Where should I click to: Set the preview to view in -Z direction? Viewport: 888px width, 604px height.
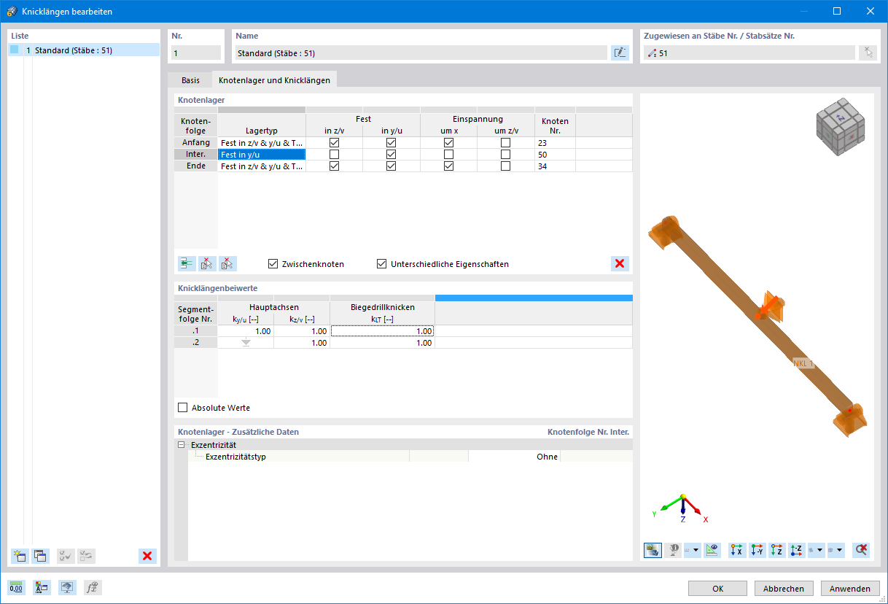point(797,550)
